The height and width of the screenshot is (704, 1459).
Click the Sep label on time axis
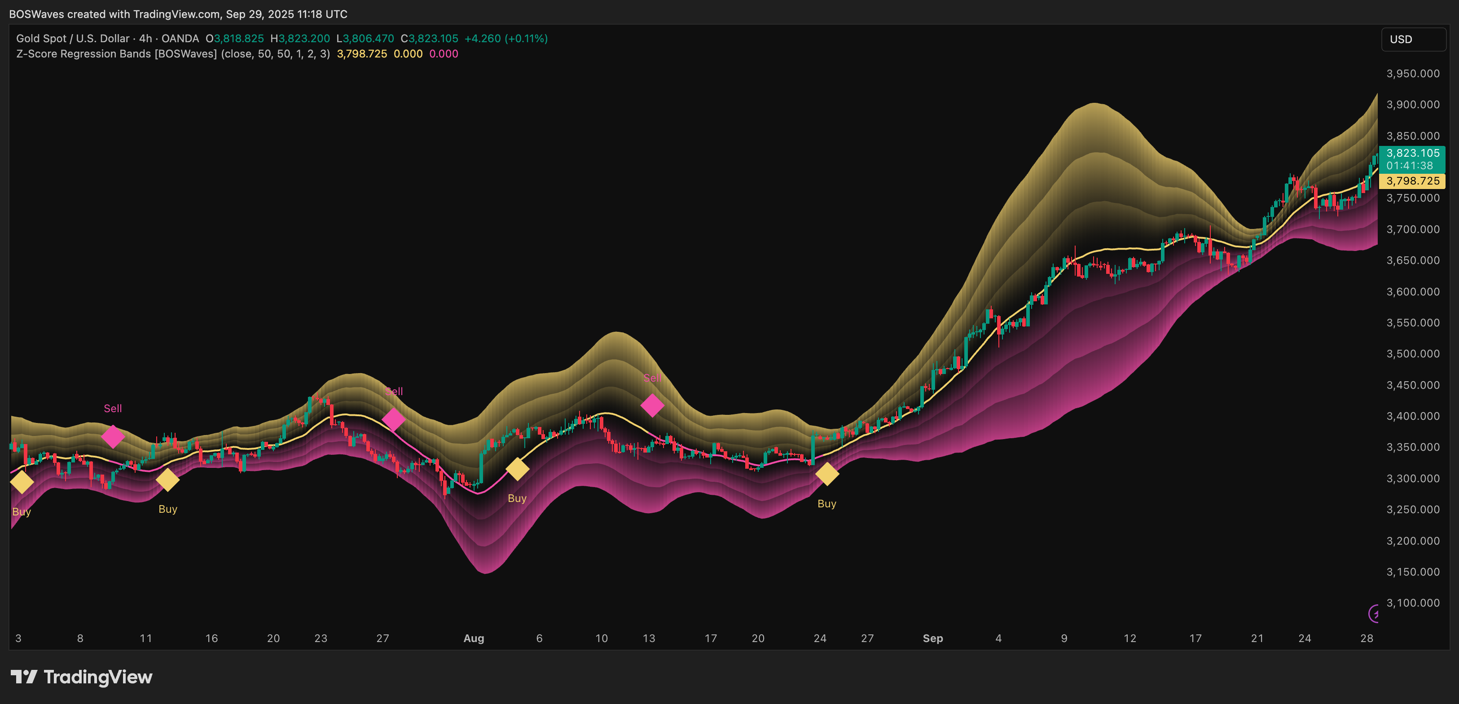click(x=933, y=638)
